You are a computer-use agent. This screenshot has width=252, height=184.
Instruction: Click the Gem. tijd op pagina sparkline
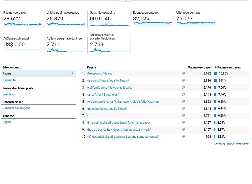(x=109, y=24)
